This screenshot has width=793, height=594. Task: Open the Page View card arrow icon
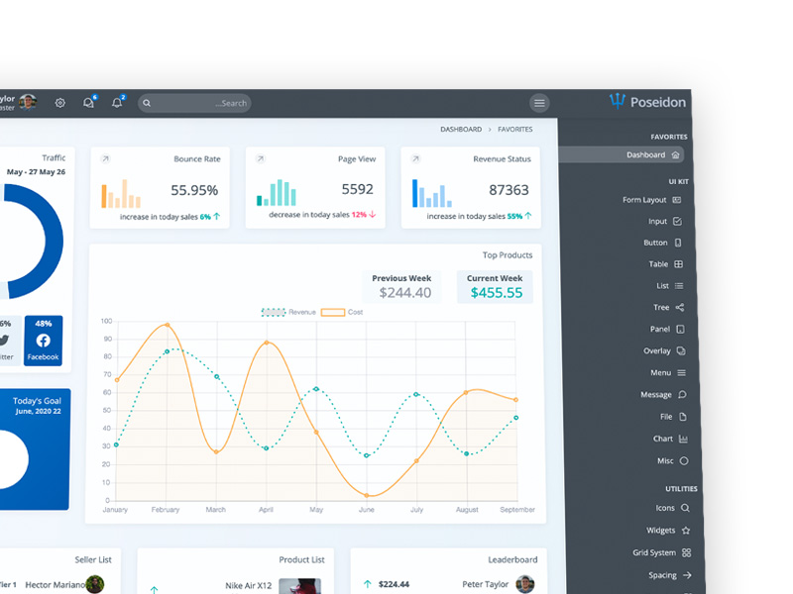[261, 159]
